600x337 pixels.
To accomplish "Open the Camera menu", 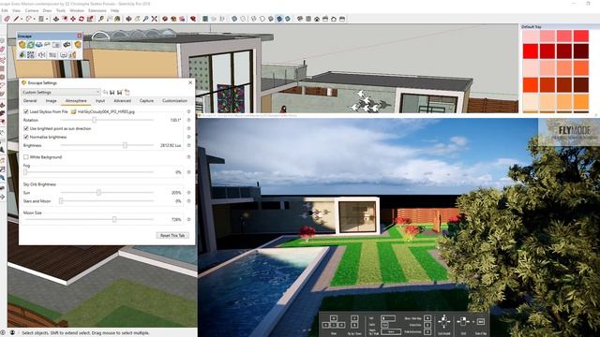I will (32, 10).
